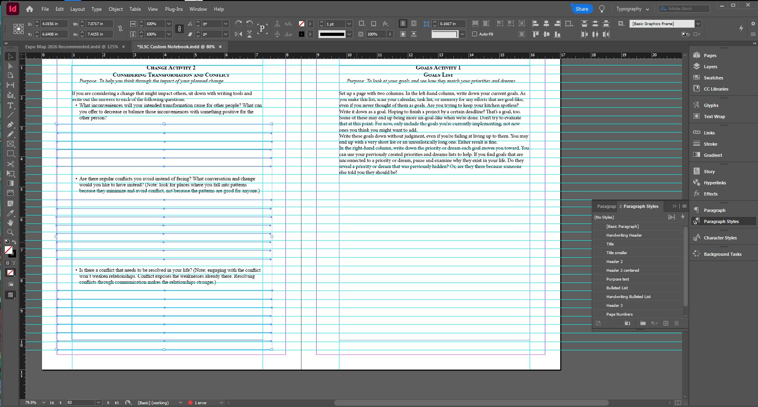Screen dimensions: 758x407
Task: Open the Layout menu
Action: point(77,9)
